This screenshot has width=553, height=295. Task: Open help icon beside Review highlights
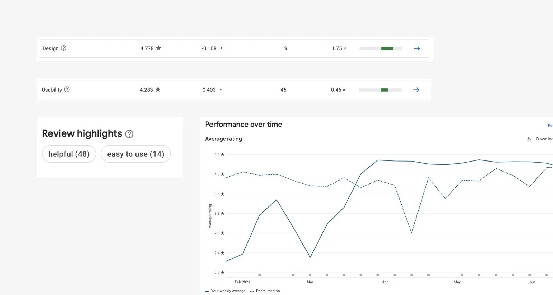tap(129, 134)
